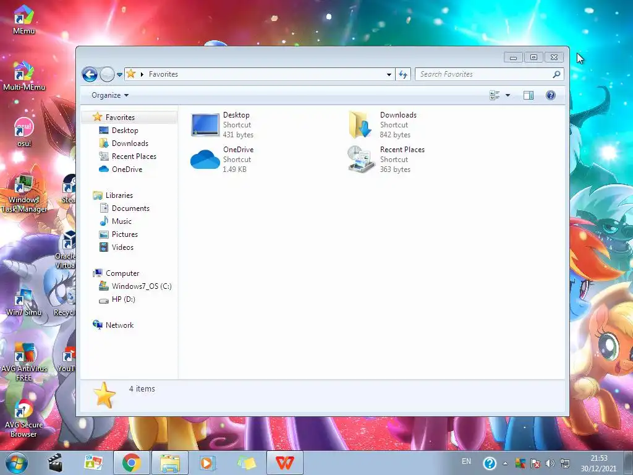Click the MEmu desktop shortcut
The image size is (633, 475).
coord(24,19)
